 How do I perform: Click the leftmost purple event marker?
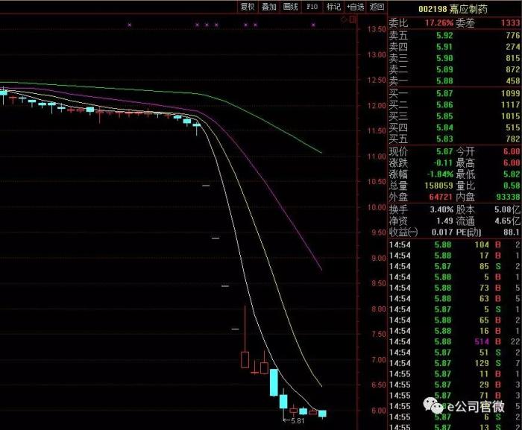tap(130, 25)
